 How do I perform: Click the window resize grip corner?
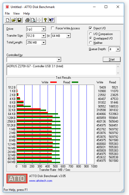coord(122,190)
